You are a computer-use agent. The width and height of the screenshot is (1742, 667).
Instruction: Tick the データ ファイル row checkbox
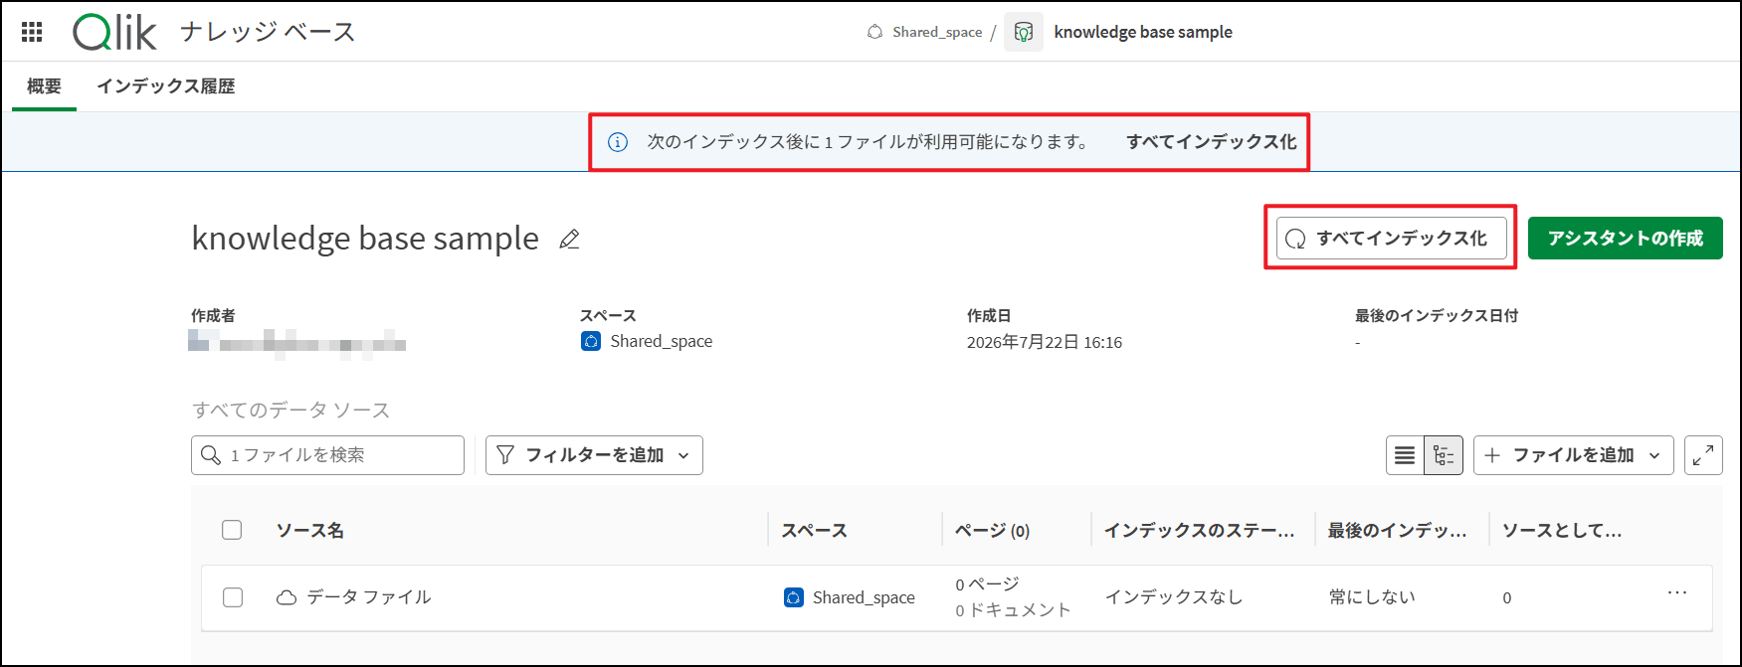233,597
